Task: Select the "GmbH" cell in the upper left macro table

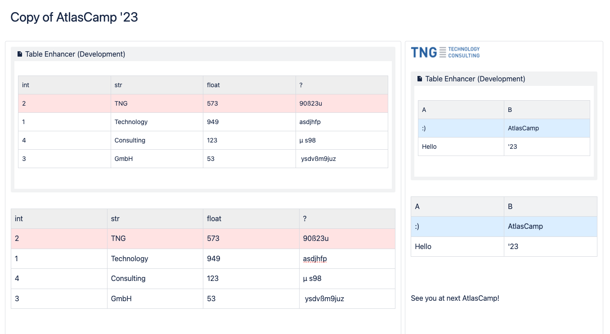Action: [x=124, y=159]
